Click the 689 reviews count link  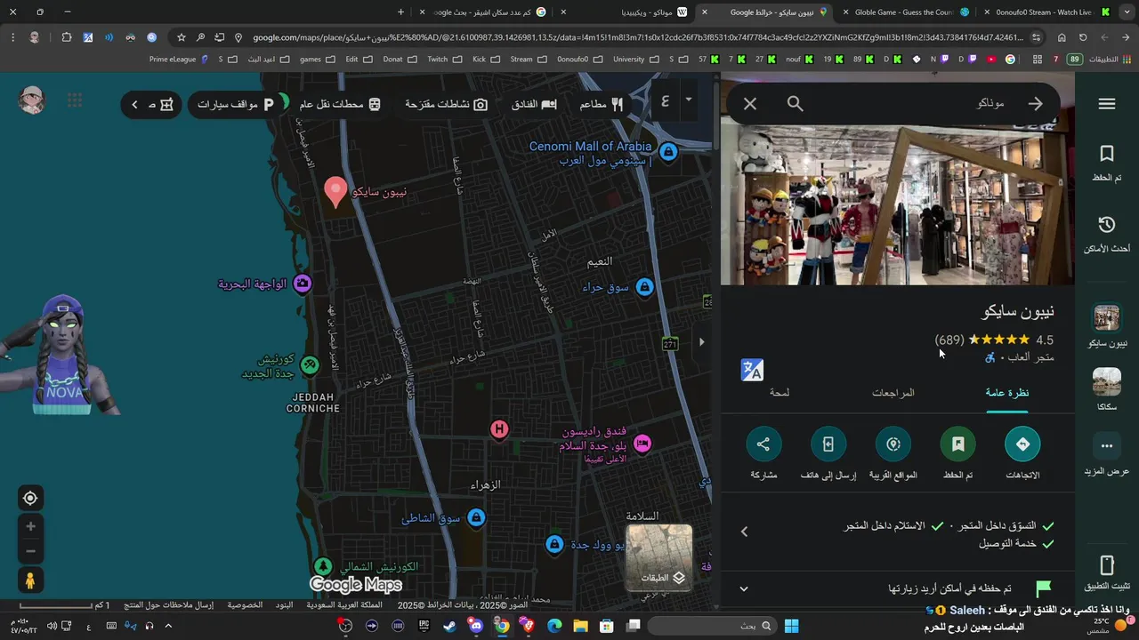[949, 340]
